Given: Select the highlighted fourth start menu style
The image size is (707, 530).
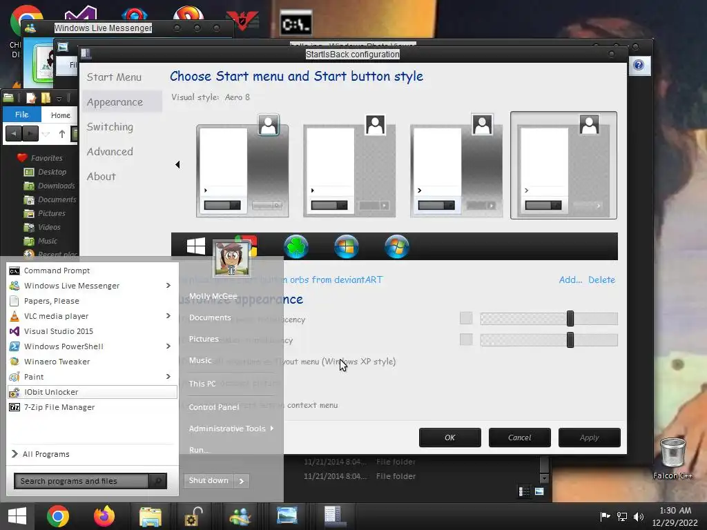Looking at the screenshot, I should click(x=563, y=166).
